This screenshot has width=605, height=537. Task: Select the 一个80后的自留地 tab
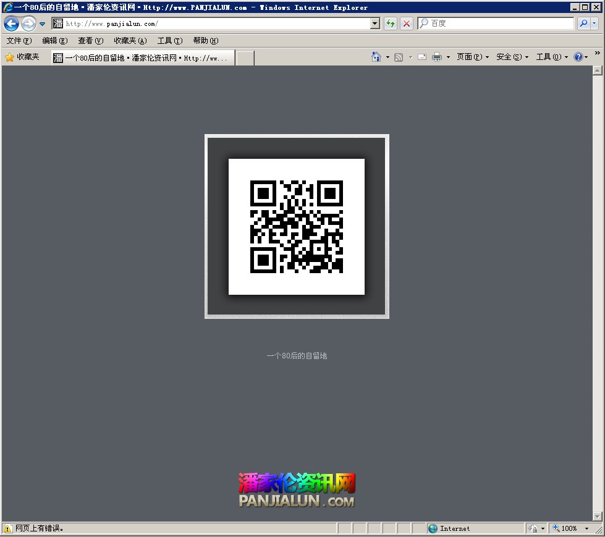tap(142, 56)
